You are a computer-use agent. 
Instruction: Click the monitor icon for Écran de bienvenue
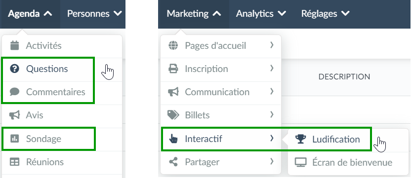(x=300, y=162)
